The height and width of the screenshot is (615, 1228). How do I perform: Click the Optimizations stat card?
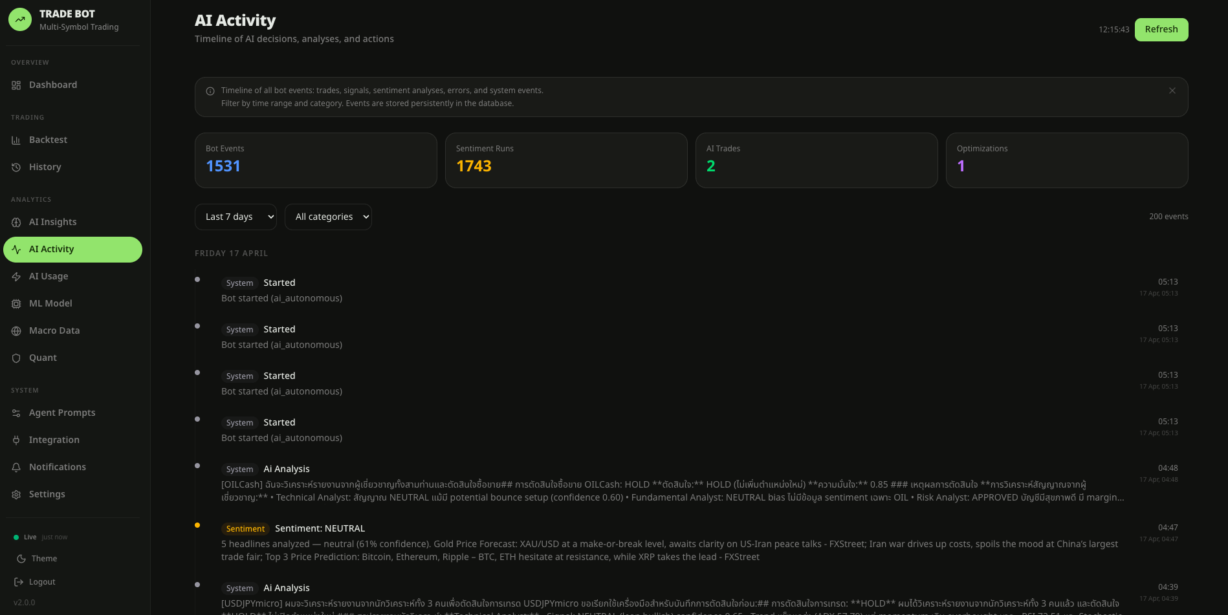tap(1067, 160)
